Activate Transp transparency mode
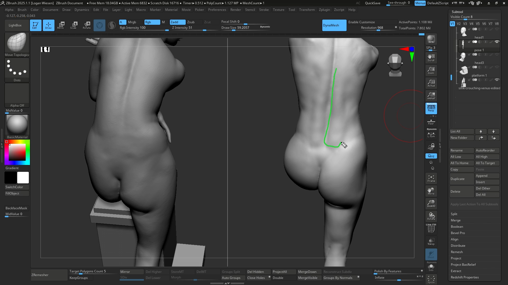 point(431,241)
